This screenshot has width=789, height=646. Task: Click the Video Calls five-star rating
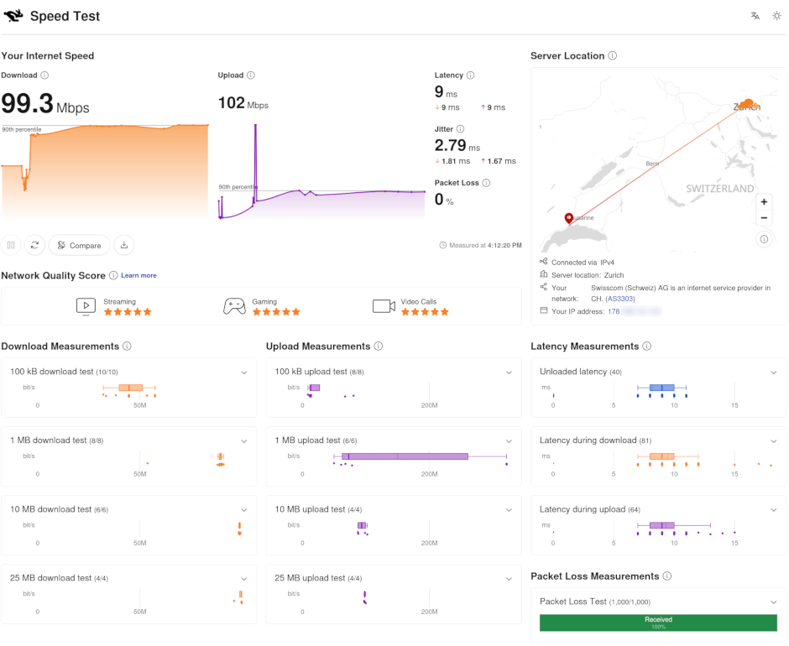(x=425, y=312)
